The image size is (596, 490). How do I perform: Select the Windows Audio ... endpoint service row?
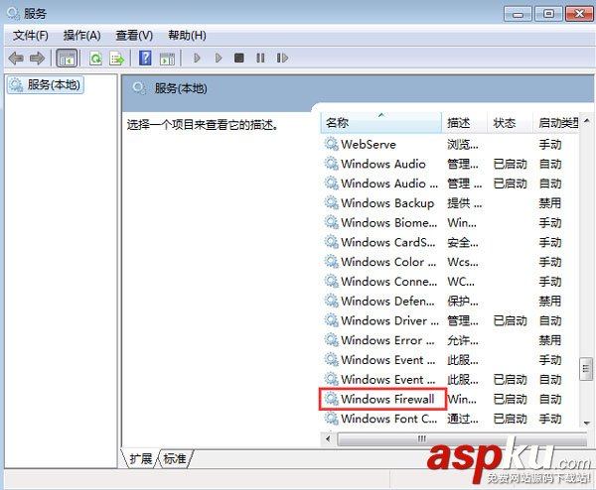click(450, 184)
